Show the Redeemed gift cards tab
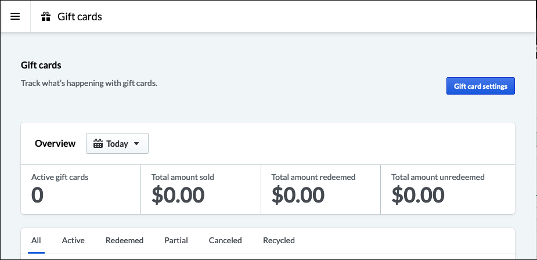537x260 pixels. (x=124, y=240)
